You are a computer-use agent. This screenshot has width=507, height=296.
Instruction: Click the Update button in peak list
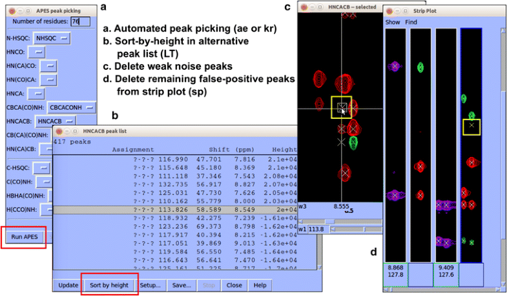click(x=68, y=285)
